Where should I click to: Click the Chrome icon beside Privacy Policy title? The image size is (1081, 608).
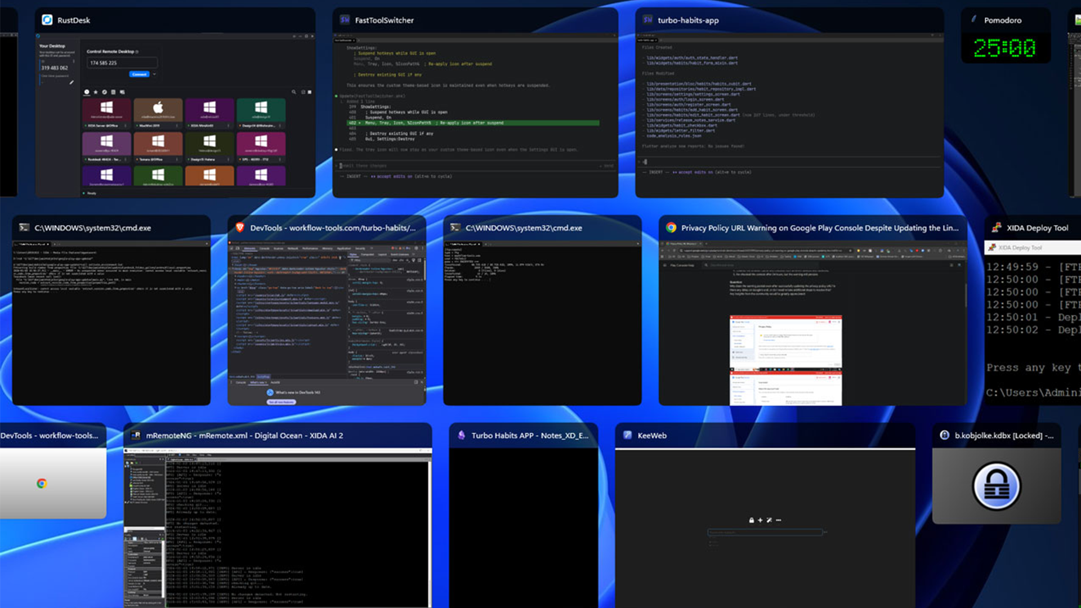(671, 227)
